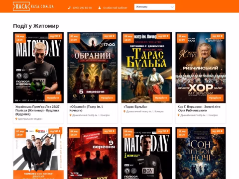The height and width of the screenshot is (179, 239).
Task: Click the phone handset icon
Action: (x=69, y=8)
